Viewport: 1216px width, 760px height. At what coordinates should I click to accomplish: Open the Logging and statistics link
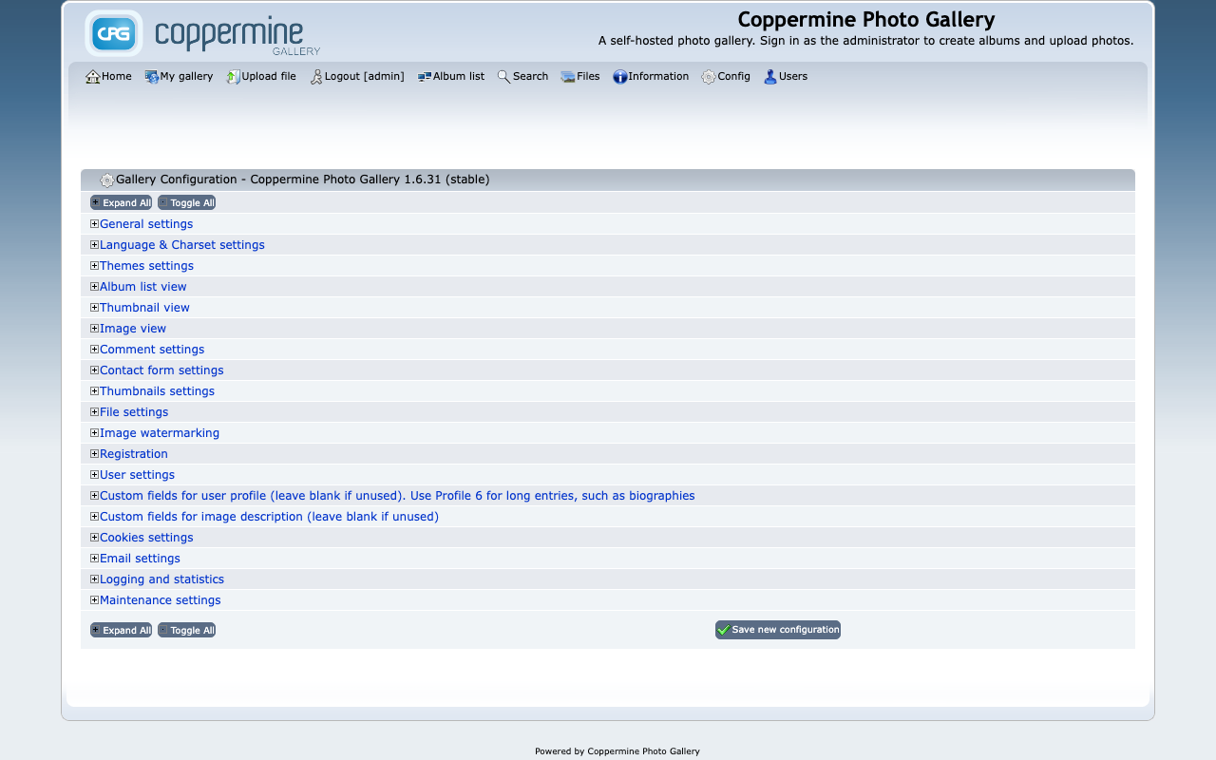(162, 579)
